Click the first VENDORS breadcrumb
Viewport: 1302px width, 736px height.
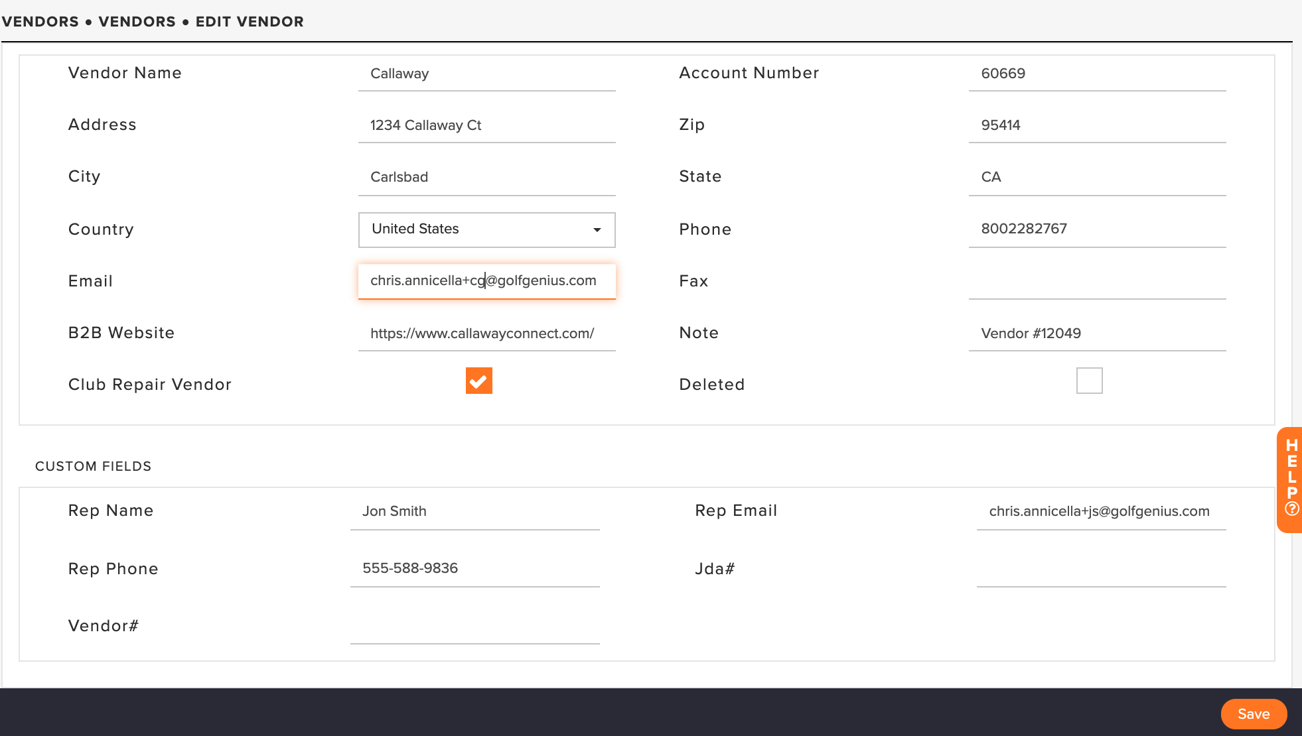tap(40, 22)
